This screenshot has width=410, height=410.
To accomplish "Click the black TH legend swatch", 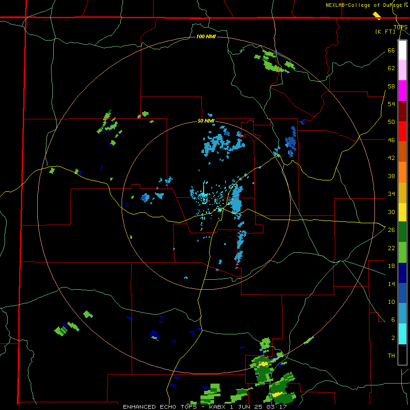I will [x=402, y=354].
